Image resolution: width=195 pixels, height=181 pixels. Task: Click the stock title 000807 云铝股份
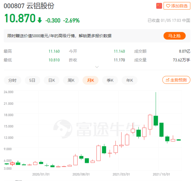click(x=29, y=6)
